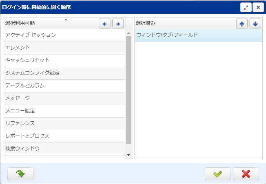Click scrollbar up arrow in available list
The width and height of the screenshot is (266, 184).
pos(128,33)
